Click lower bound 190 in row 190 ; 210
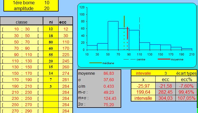The width and height of the screenshot is (198, 113). tap(15, 86)
